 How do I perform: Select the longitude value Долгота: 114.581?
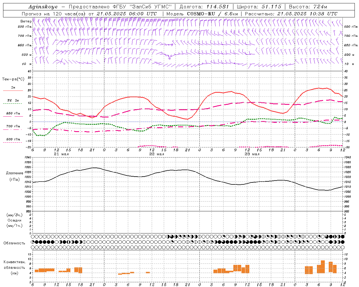(204, 7)
